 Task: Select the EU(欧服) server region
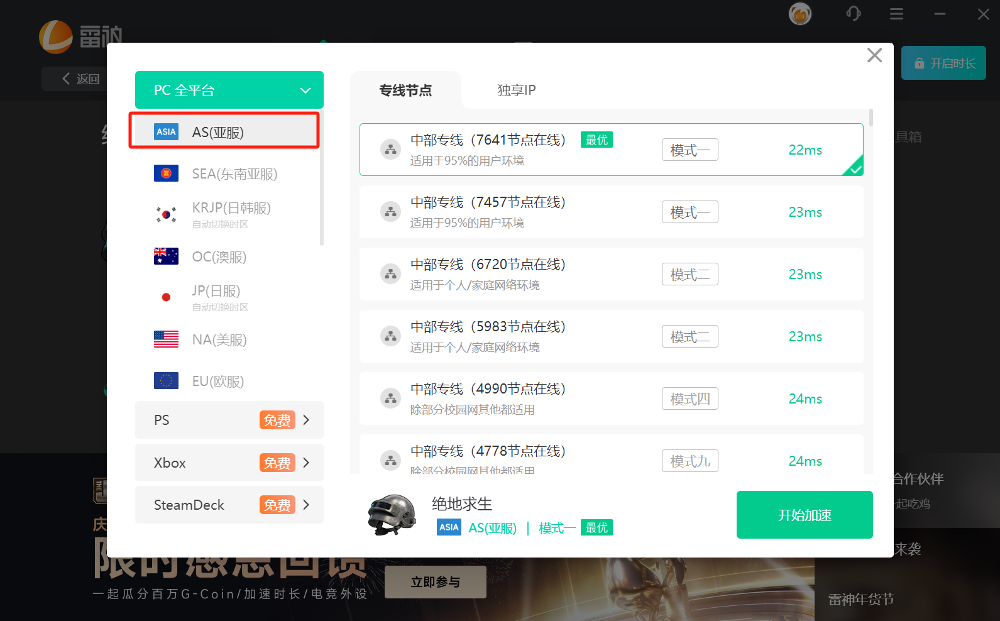click(x=227, y=381)
